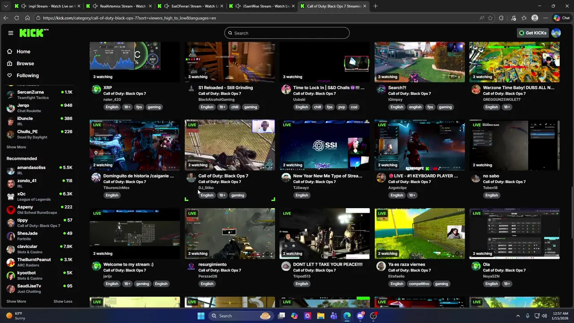The image size is (574, 323).
Task: Open xQc channel avatar in sidebar
Action: coord(11,196)
